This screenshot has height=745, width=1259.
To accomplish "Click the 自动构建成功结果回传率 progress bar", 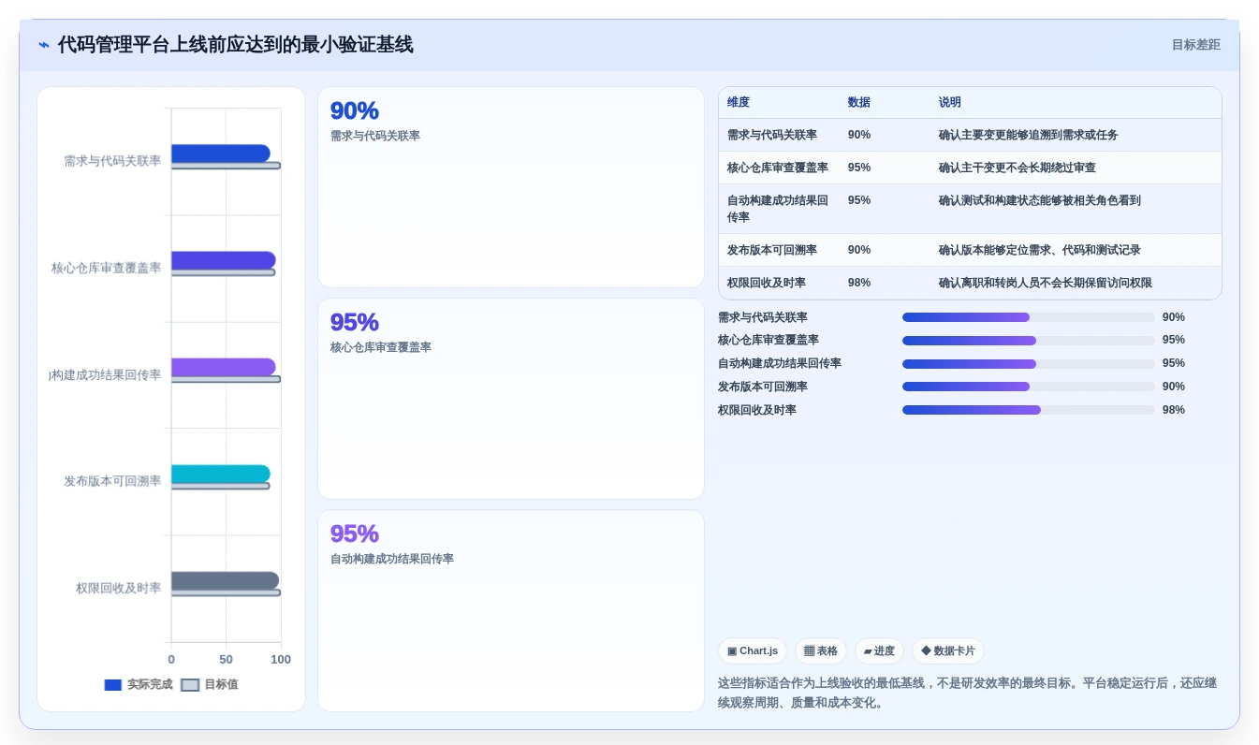I will pos(1029,364).
